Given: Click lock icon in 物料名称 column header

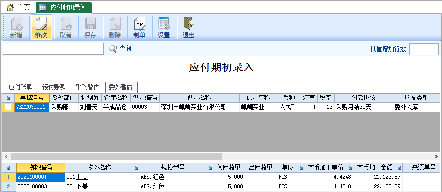Looking at the screenshot, I should point(136,168).
